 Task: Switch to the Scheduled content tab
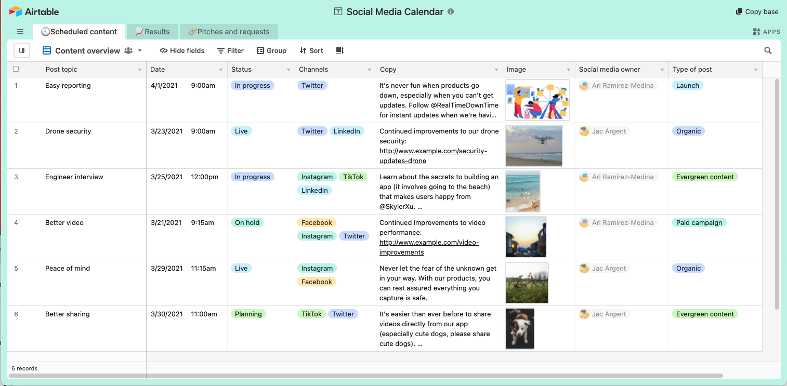(x=79, y=32)
